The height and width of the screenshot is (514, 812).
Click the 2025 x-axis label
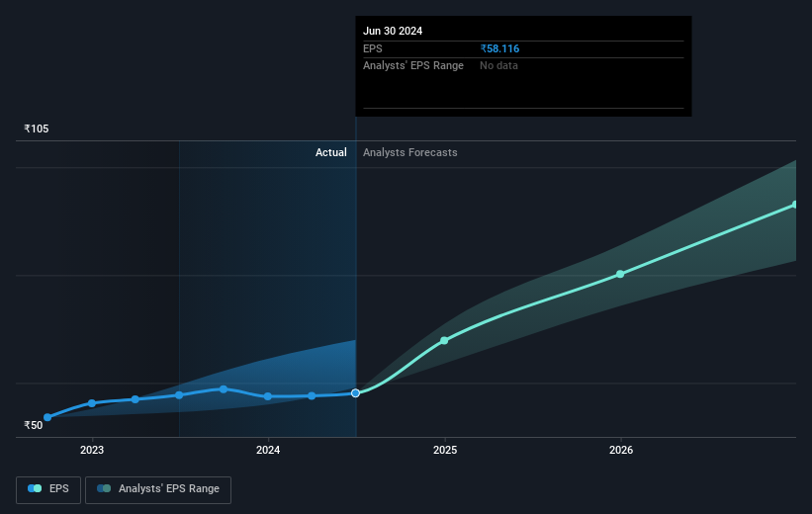(445, 451)
